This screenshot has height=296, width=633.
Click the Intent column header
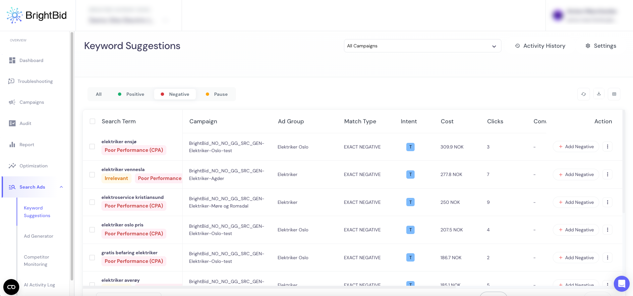click(x=409, y=121)
